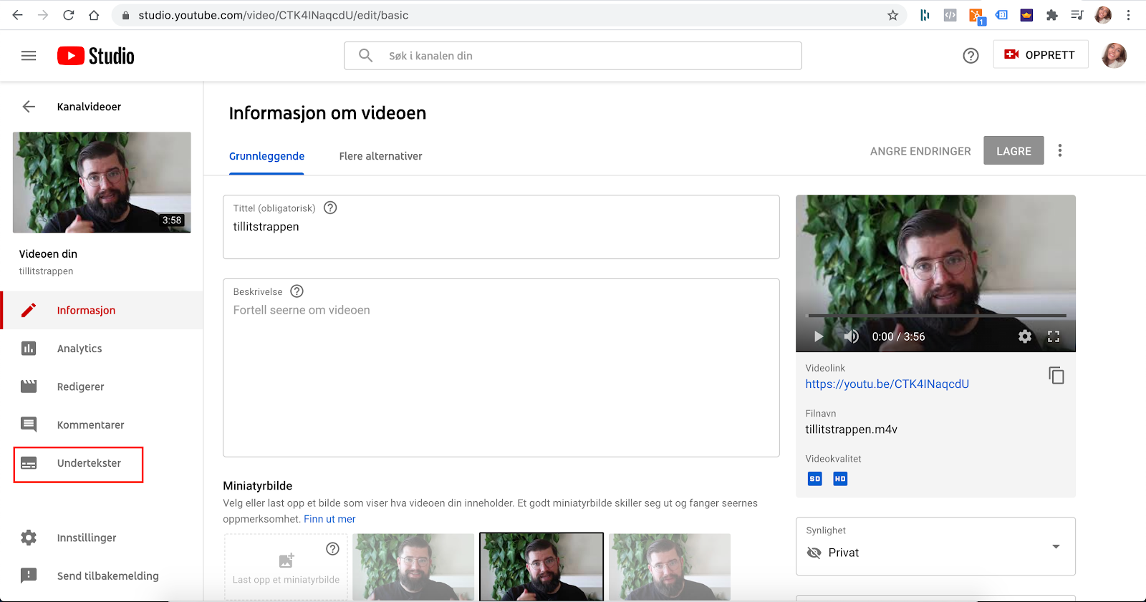Screen dimensions: 1146x602
Task: Click into the Beskrivelse text area
Action: 501,368
